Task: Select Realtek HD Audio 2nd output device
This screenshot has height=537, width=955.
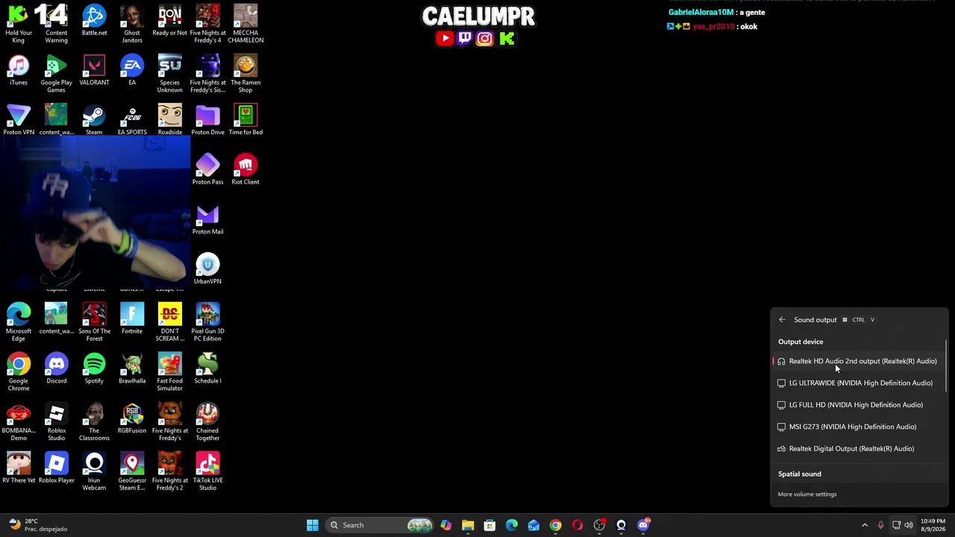Action: pyautogui.click(x=858, y=361)
